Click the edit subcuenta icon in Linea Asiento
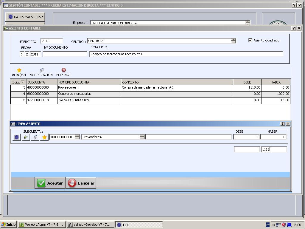This screenshot has height=229, width=305. click(35, 137)
